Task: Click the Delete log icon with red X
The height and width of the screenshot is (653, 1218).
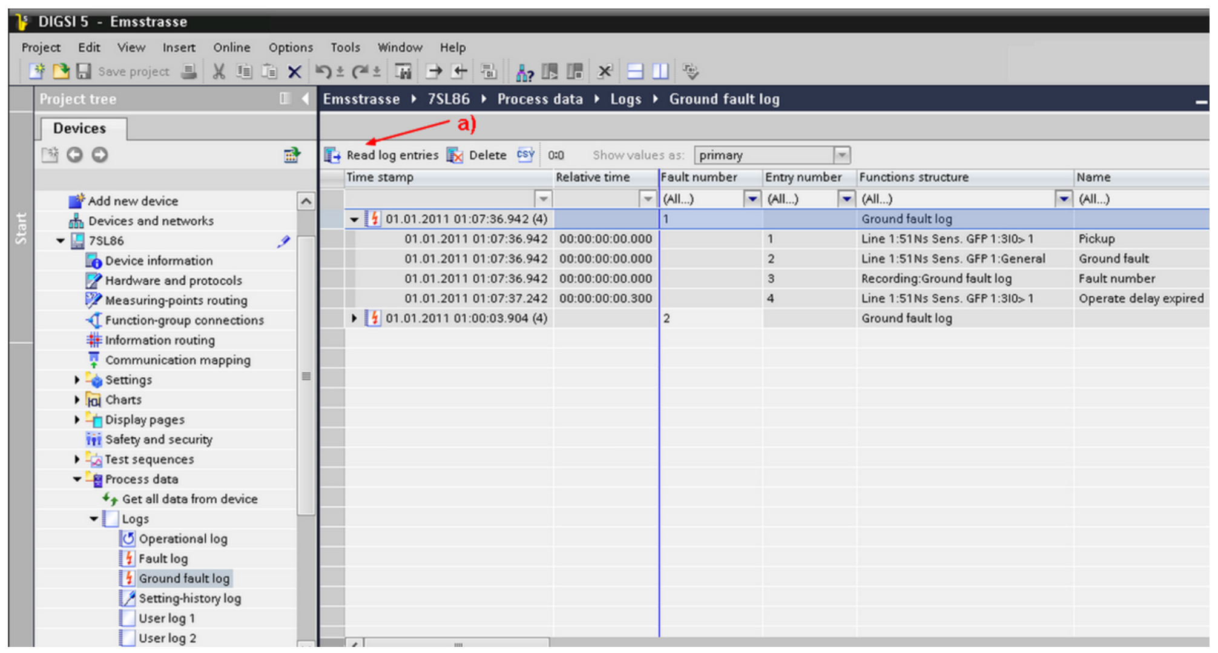Action: click(455, 155)
